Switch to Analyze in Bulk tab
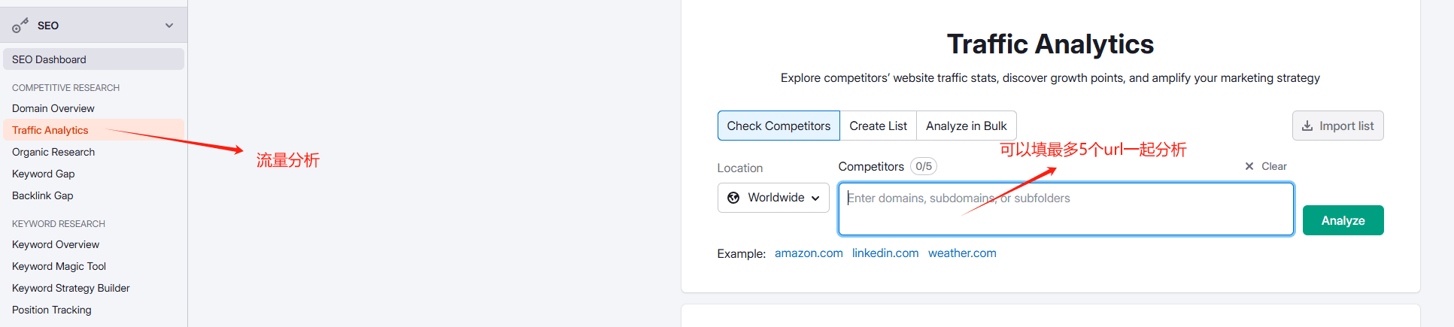The image size is (1454, 327). click(x=966, y=126)
